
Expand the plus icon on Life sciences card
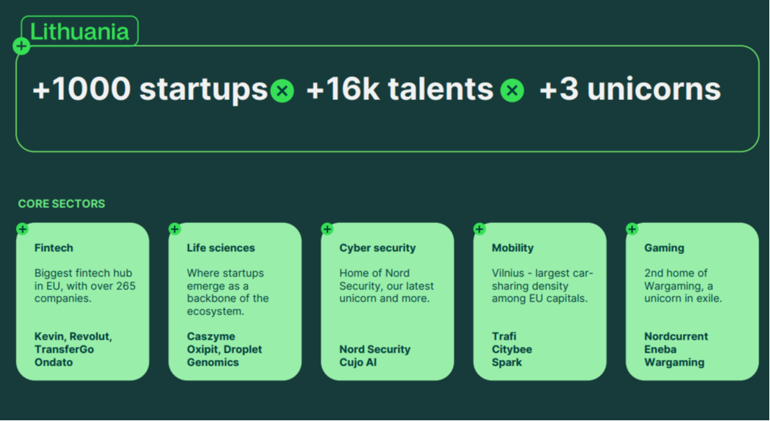(174, 229)
